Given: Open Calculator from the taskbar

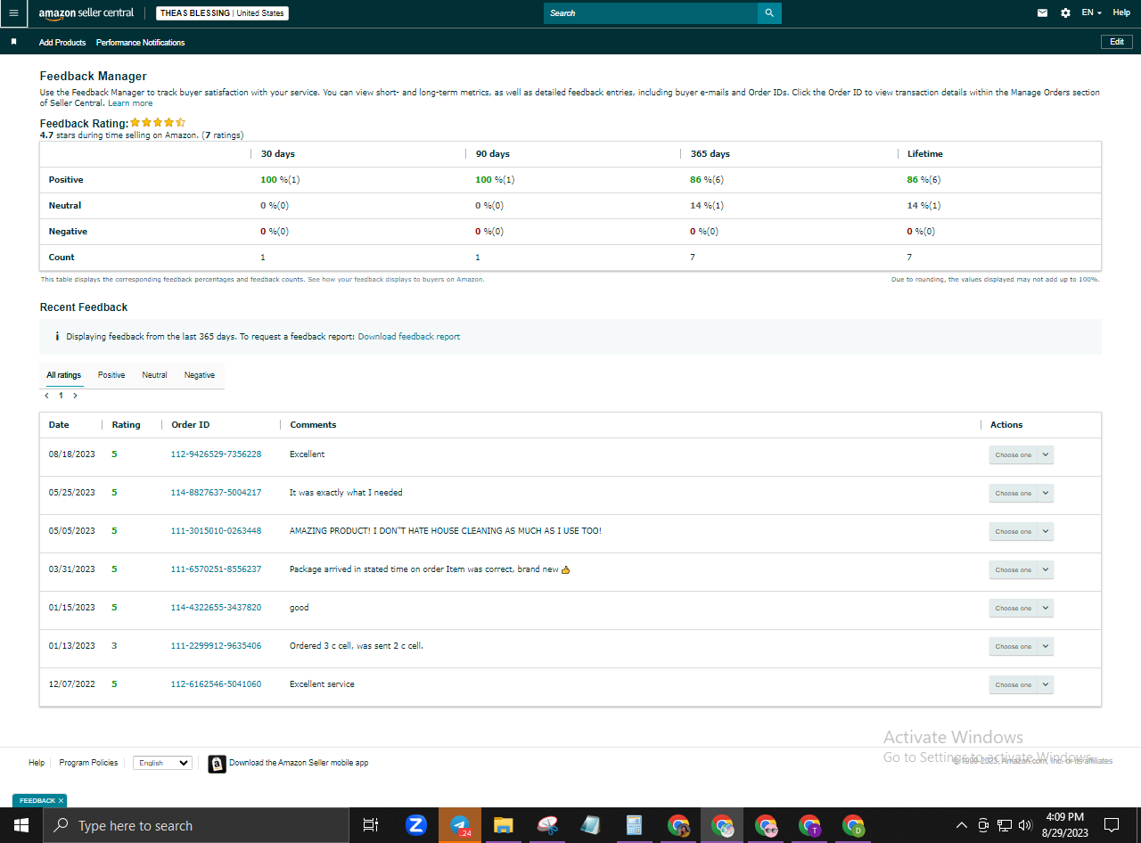Looking at the screenshot, I should coord(634,825).
